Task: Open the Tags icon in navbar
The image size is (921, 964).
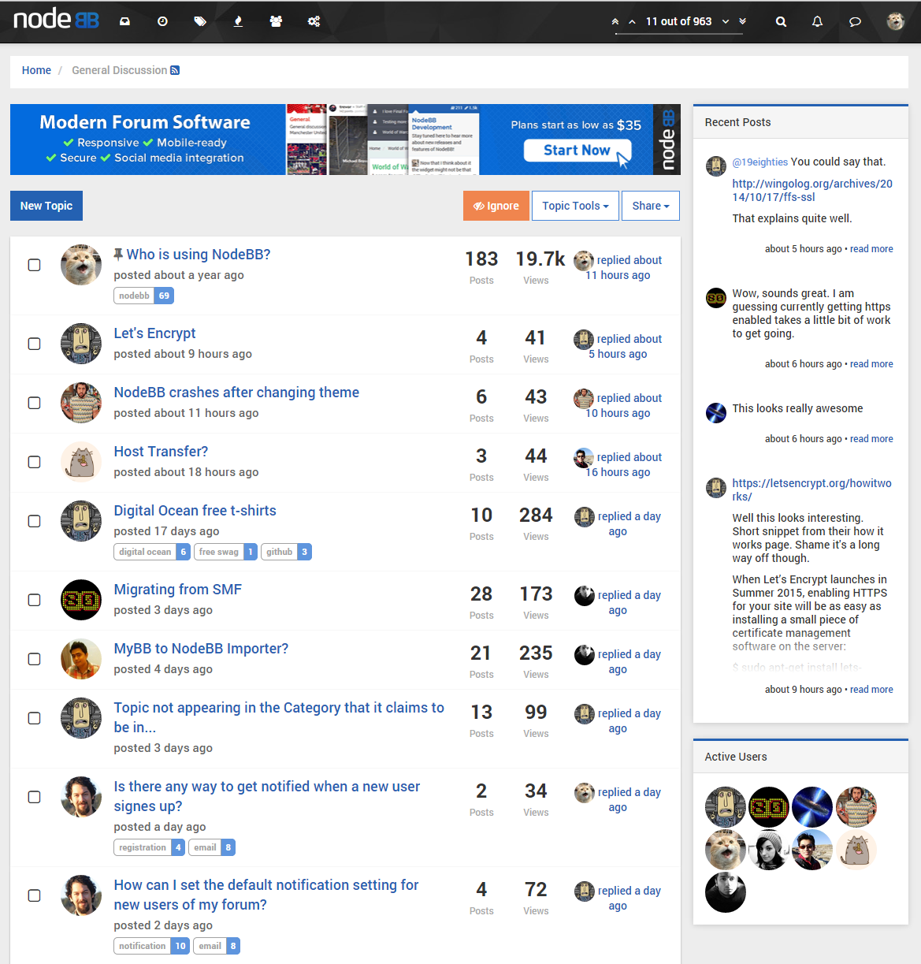Action: point(200,22)
